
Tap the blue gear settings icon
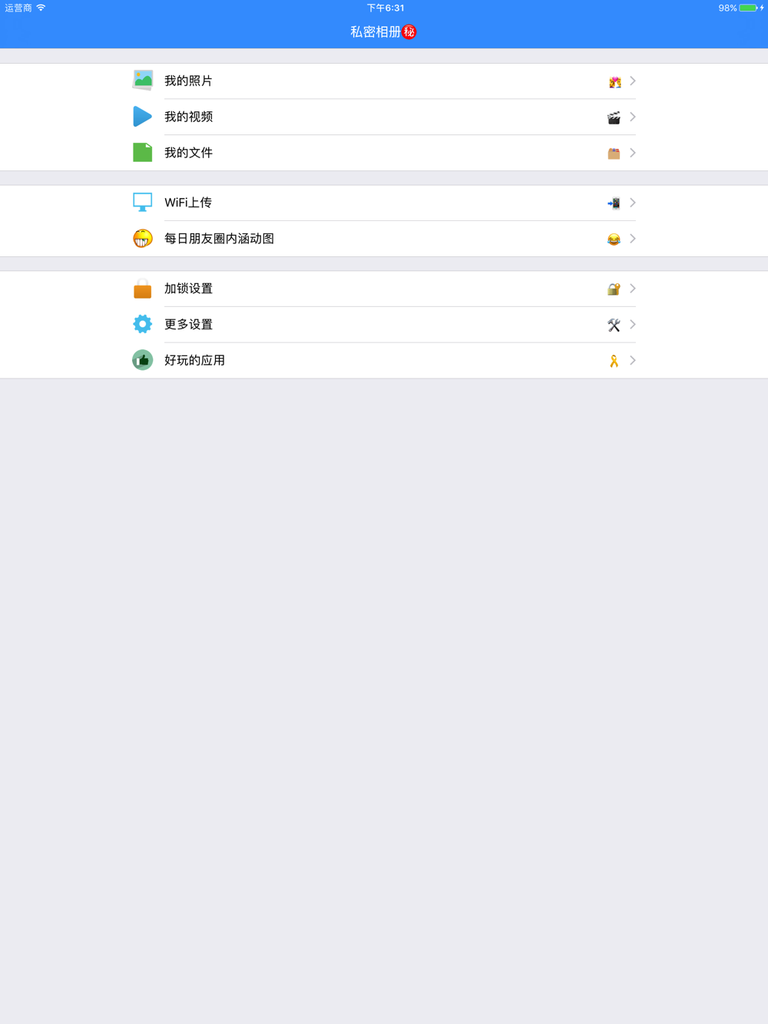142,324
